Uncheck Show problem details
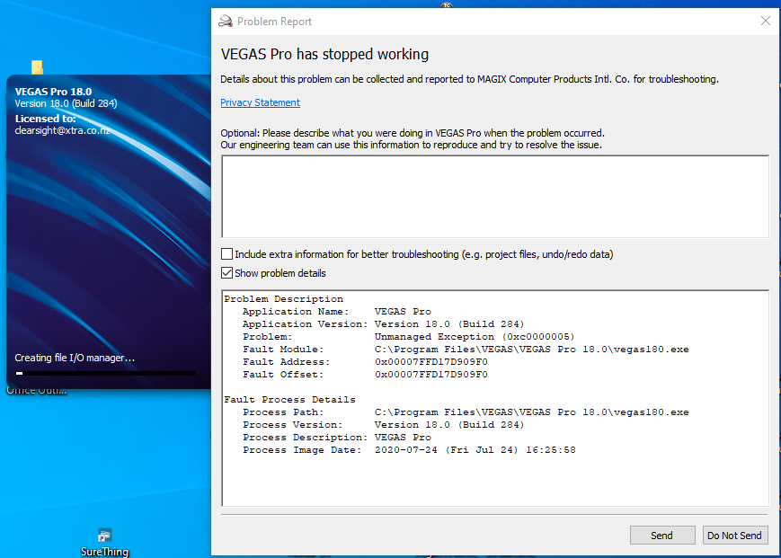The image size is (781, 558). coord(227,273)
